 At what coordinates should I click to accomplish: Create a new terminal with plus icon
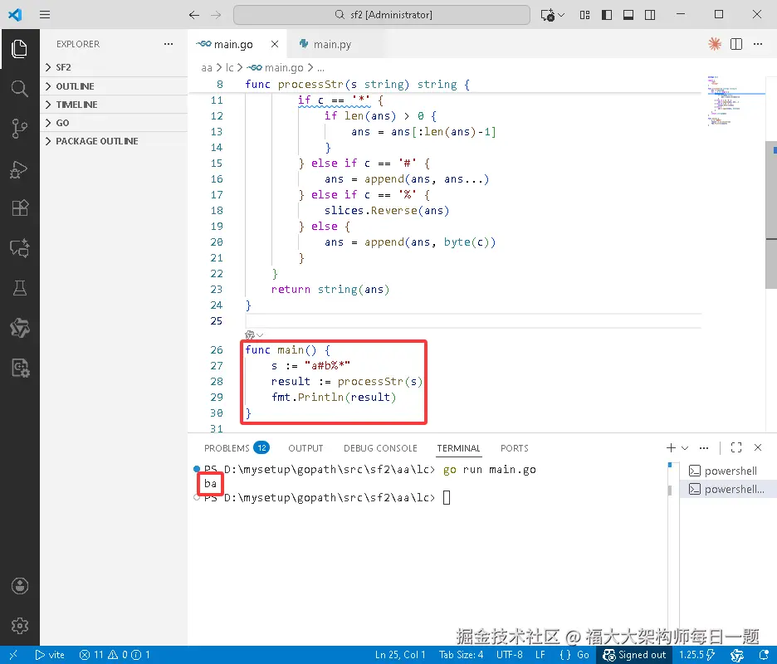671,448
